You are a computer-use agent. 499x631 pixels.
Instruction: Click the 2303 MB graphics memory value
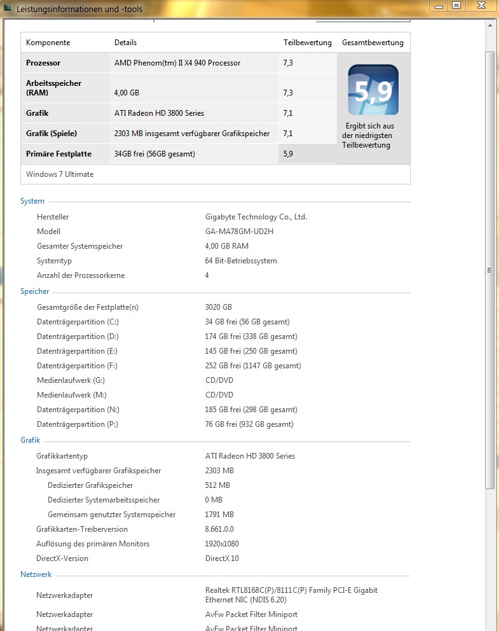coord(219,471)
